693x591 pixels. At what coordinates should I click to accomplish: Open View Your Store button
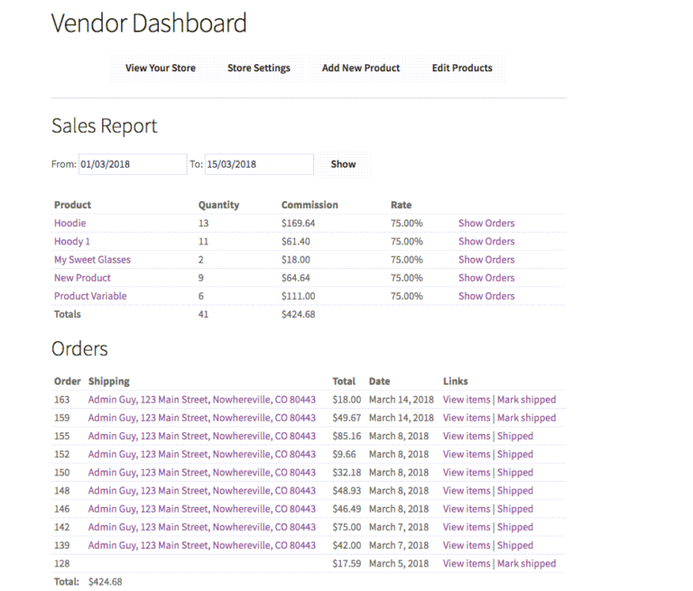pyautogui.click(x=161, y=68)
